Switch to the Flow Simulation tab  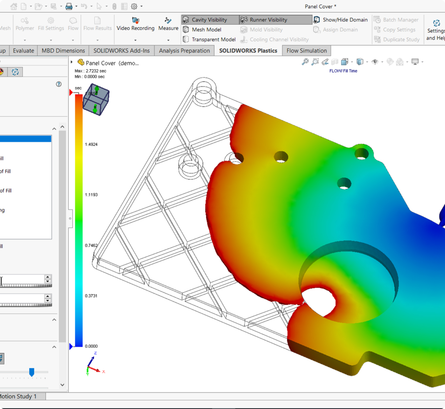pos(307,50)
